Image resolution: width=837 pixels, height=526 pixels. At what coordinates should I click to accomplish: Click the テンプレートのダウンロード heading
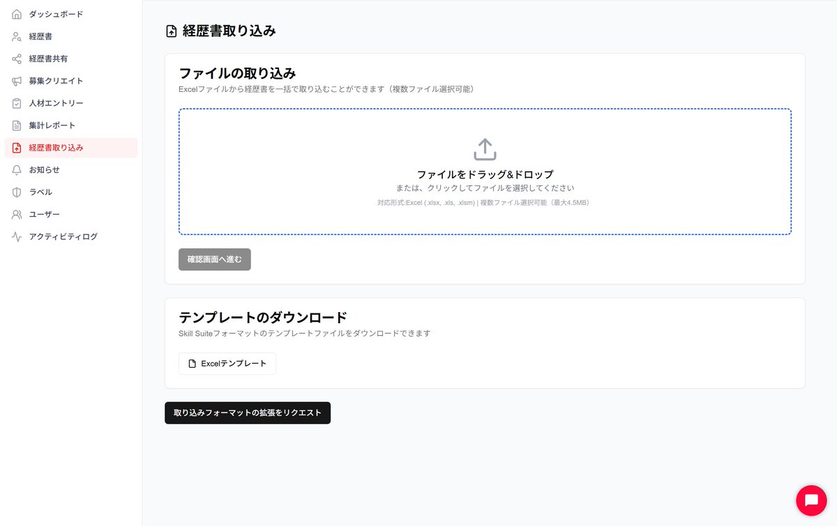click(263, 318)
